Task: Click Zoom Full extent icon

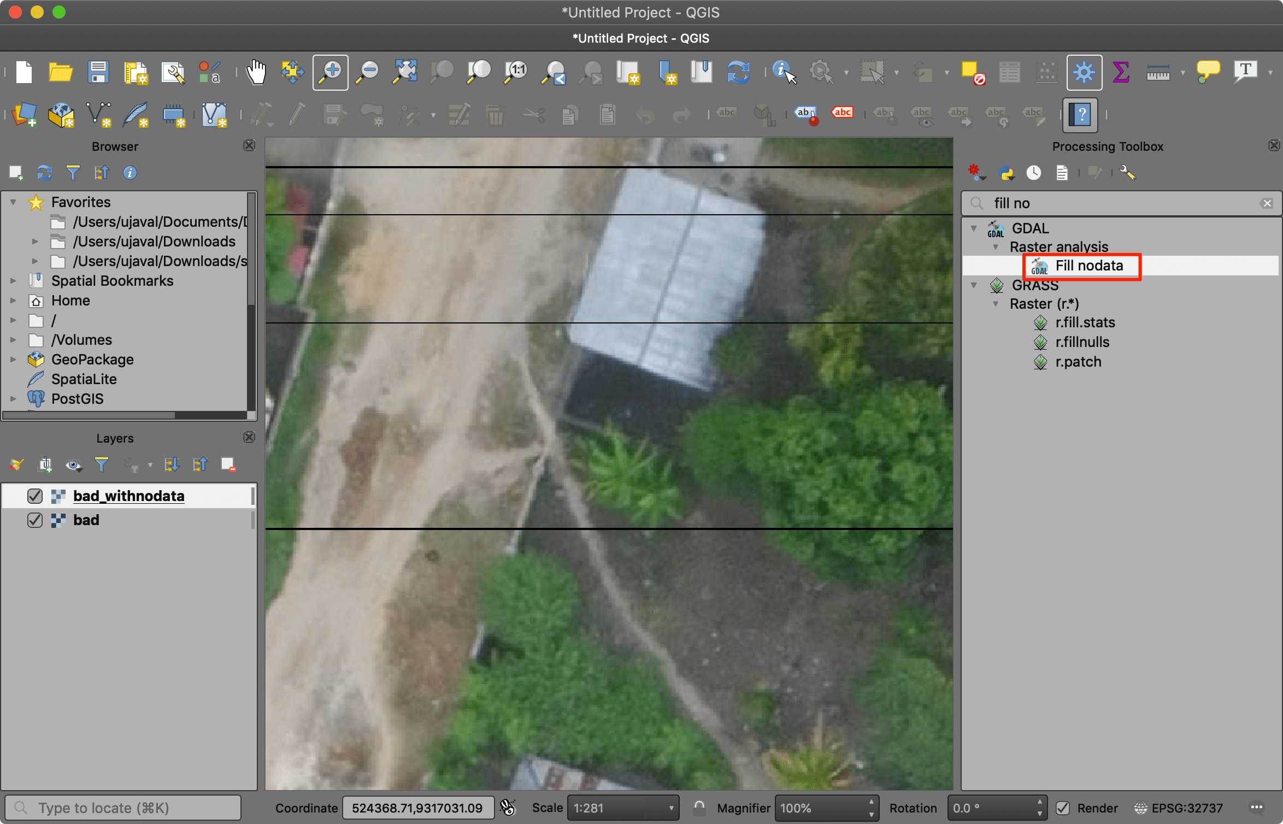Action: coord(405,72)
